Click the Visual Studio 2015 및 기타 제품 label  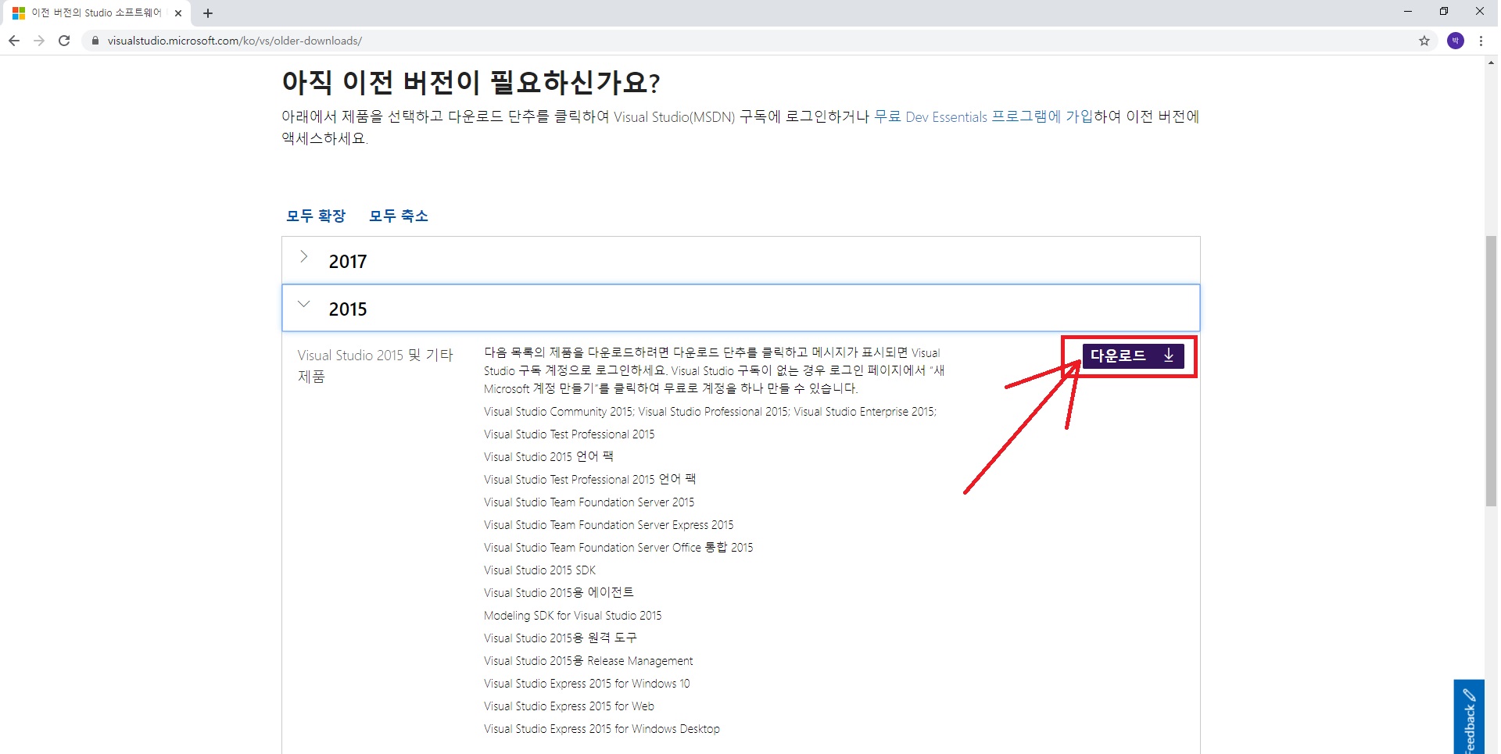(x=375, y=366)
